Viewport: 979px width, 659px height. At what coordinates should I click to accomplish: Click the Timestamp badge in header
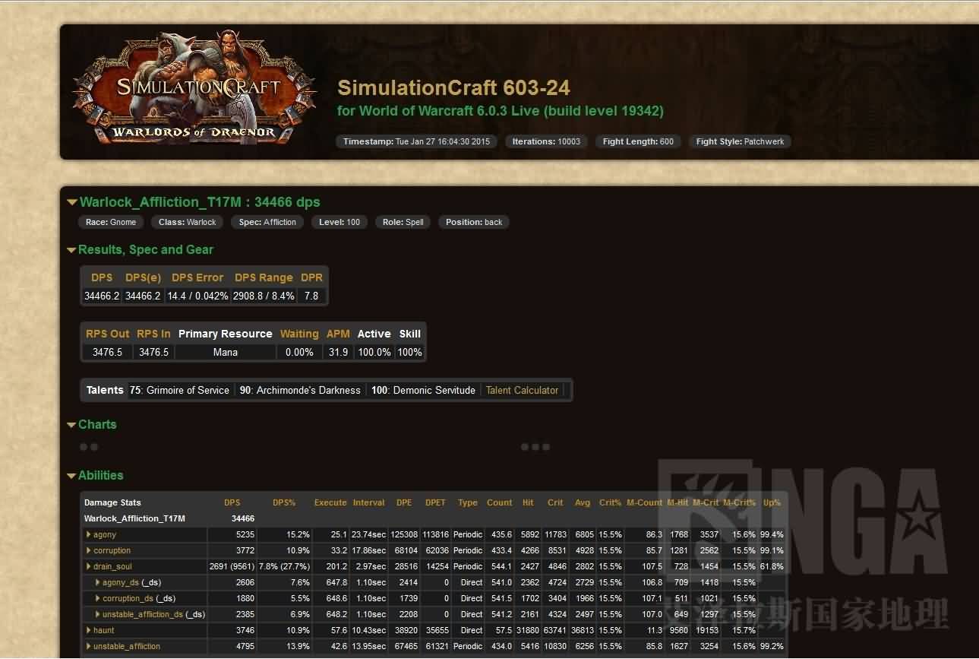pyautogui.click(x=417, y=141)
